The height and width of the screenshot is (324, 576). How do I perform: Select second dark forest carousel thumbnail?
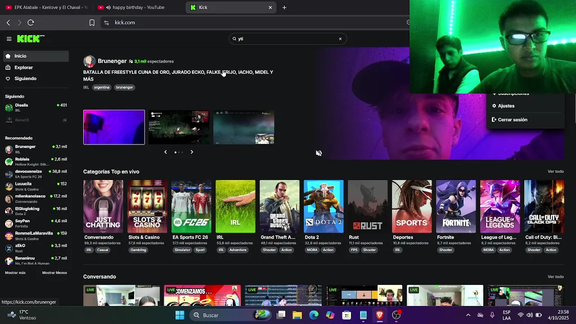click(179, 127)
